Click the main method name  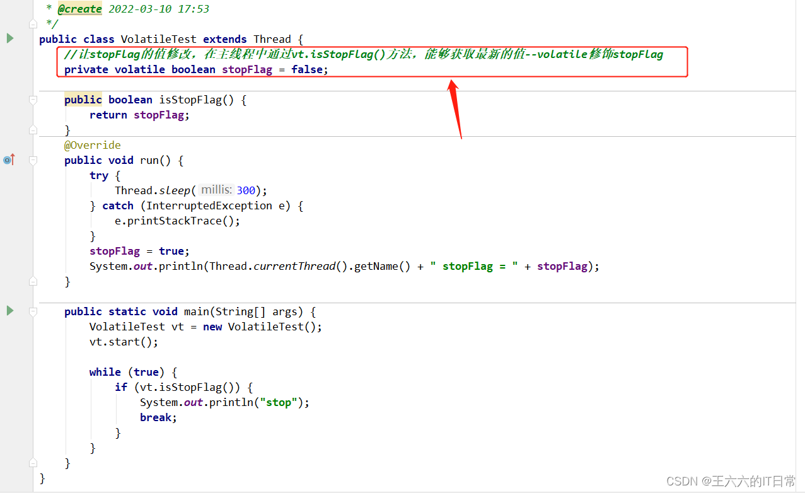click(197, 311)
